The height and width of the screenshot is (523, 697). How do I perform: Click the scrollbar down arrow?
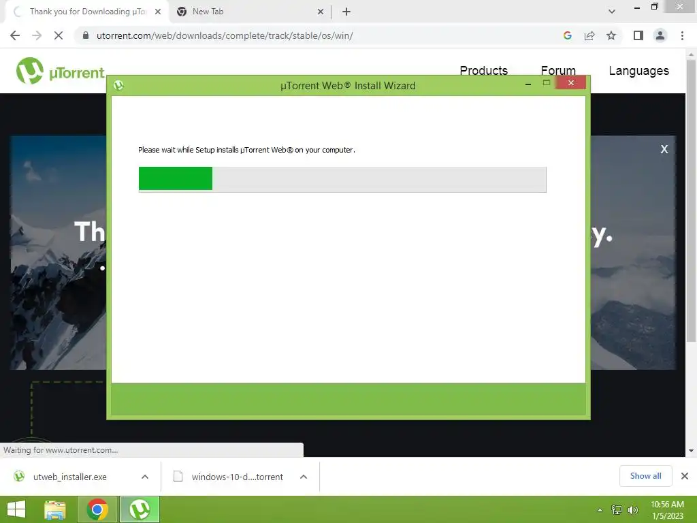691,451
